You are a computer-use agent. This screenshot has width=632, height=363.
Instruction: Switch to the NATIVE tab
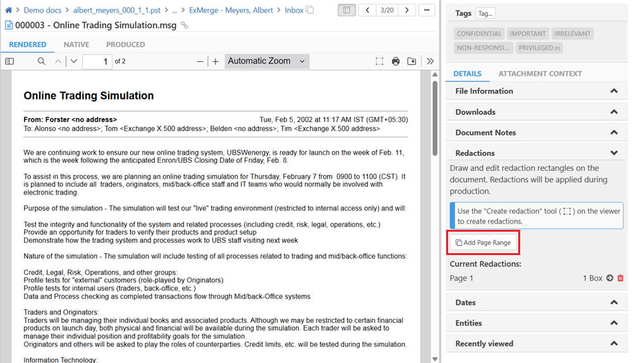point(76,45)
